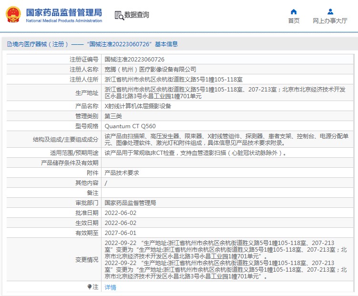Click the document icon before 境内医疗器械

[x=9, y=44]
